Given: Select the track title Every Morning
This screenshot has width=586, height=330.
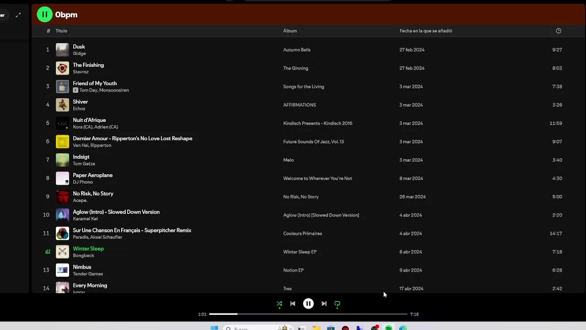Looking at the screenshot, I should [90, 285].
